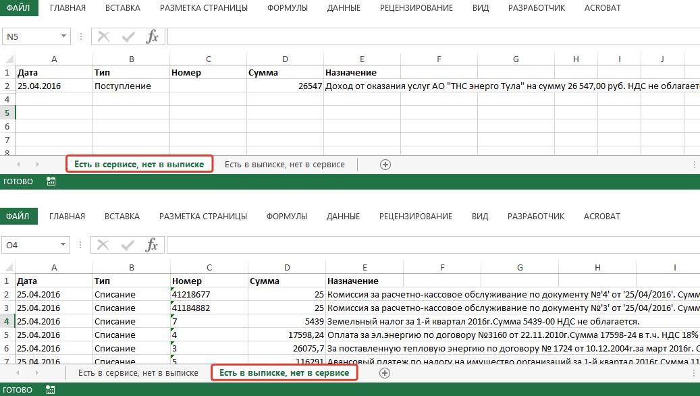The image size is (700, 396).
Task: Click the cancel X icon beside name box O4
Action: (103, 245)
